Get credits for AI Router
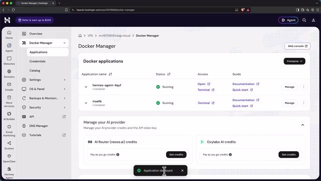 pos(176,154)
